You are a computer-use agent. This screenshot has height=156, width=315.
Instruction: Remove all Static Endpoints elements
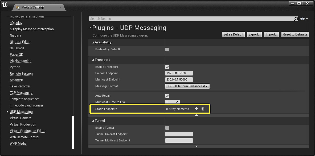(x=203, y=109)
